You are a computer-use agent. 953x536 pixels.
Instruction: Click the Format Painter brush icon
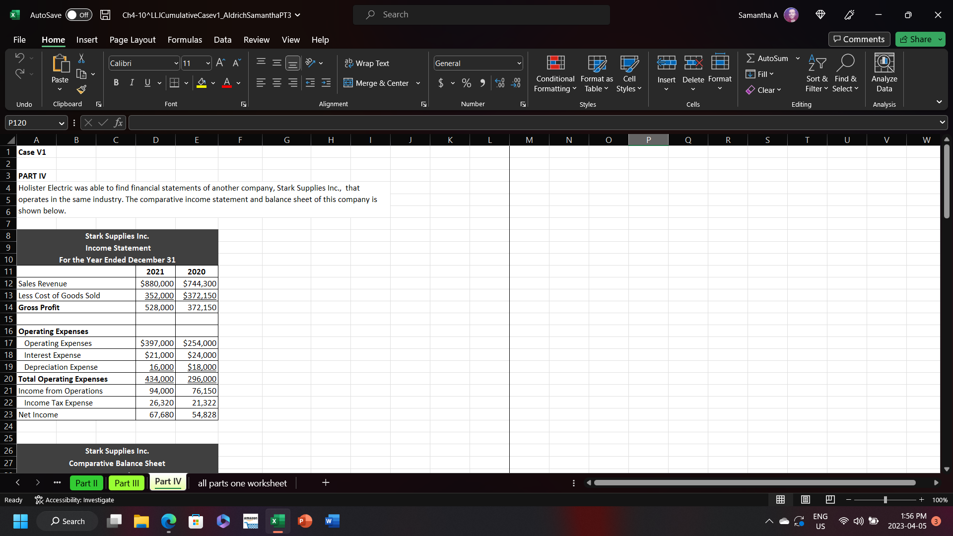click(81, 90)
